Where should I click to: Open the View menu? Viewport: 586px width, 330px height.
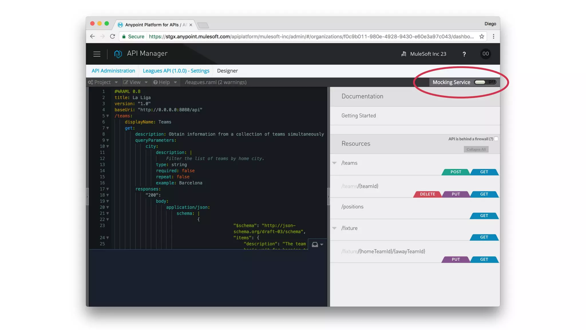pos(135,82)
